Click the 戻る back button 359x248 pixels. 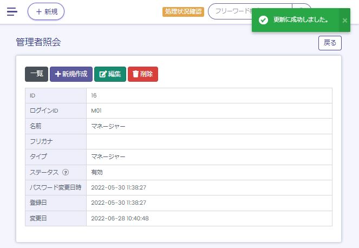click(x=329, y=43)
